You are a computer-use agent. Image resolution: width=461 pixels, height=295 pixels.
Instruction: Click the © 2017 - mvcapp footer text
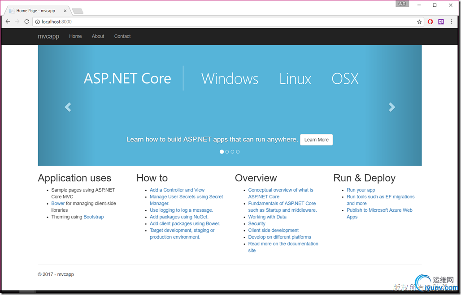coord(56,274)
